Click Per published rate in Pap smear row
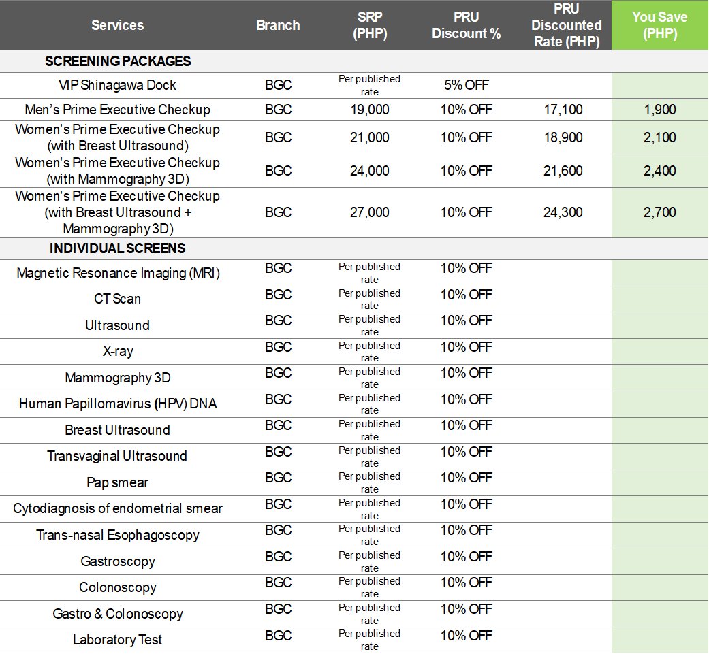This screenshot has width=709, height=656. coord(369,482)
